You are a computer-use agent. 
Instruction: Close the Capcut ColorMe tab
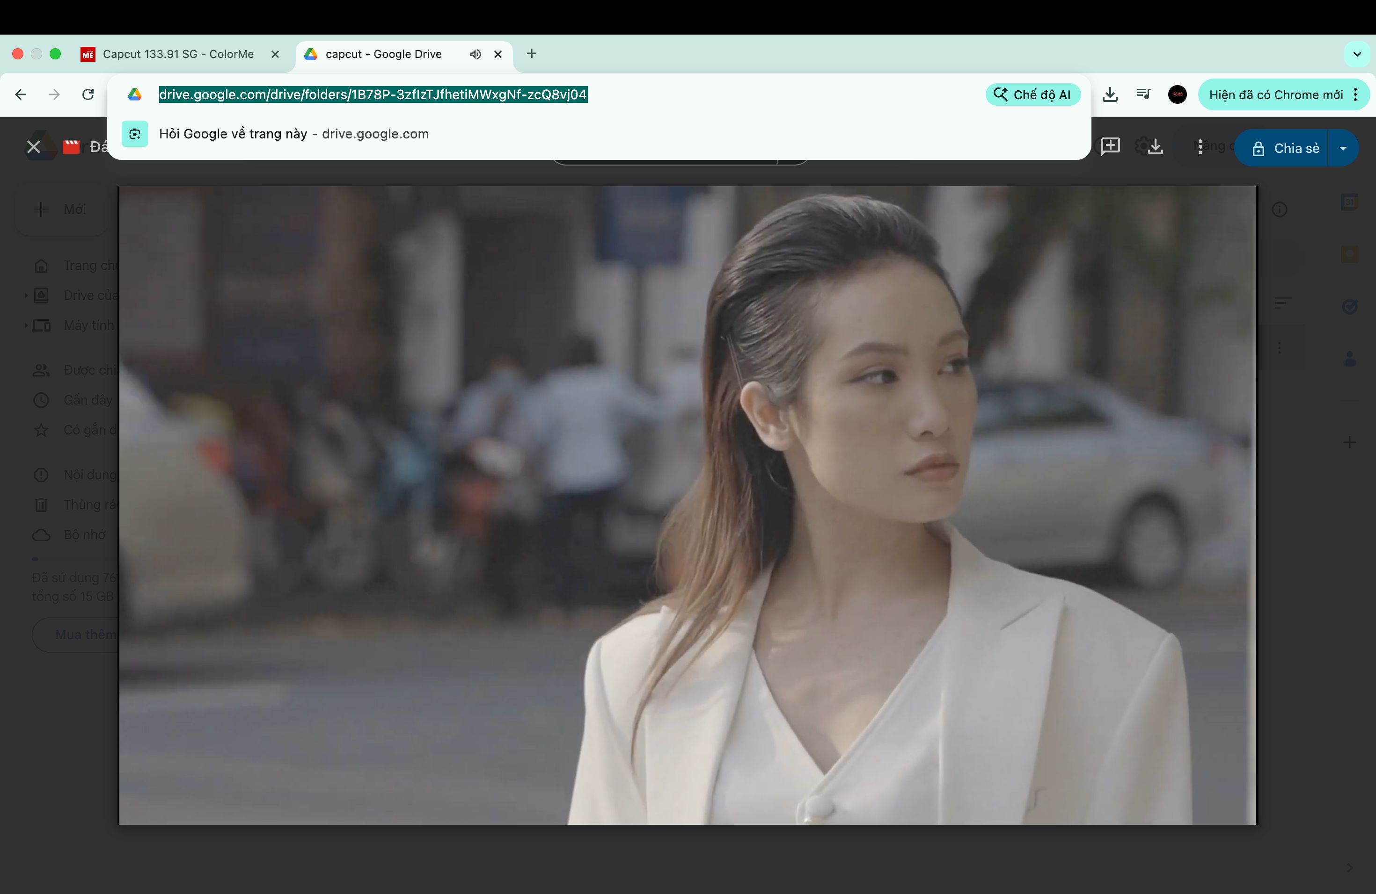275,54
